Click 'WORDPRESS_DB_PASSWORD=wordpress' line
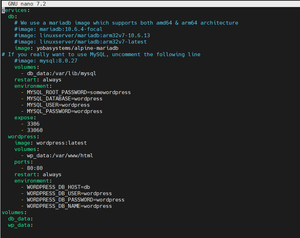Screen dimensions: 300x238 pos(76,200)
